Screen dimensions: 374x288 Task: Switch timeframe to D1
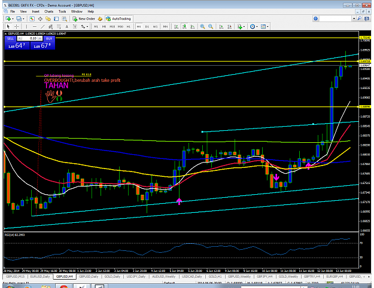pyautogui.click(x=147, y=27)
